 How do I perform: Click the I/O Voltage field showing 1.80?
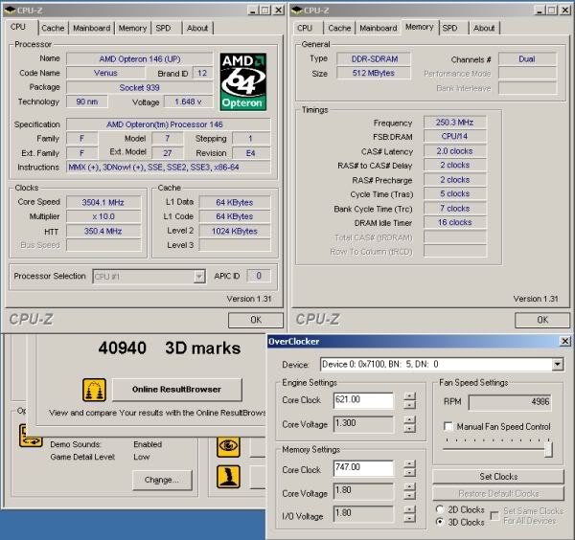click(363, 513)
